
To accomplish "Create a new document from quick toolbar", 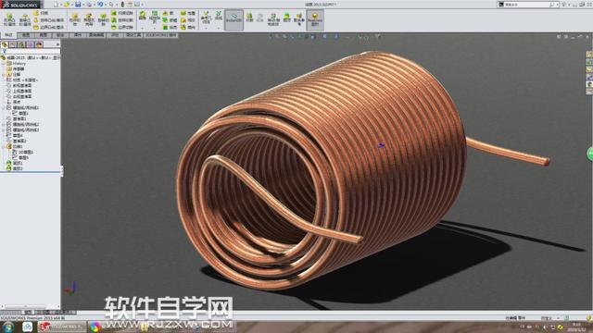I will tap(56, 4).
